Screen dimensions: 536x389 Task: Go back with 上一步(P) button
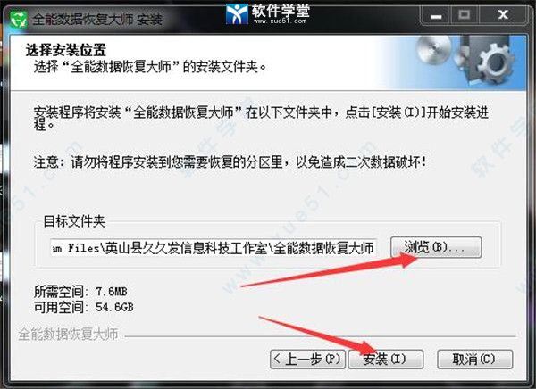pos(307,359)
